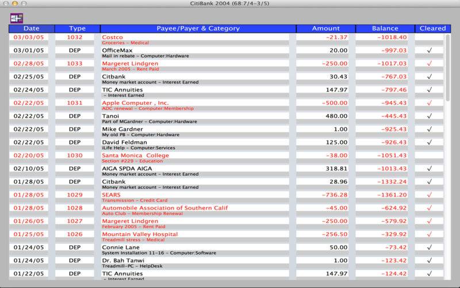Click the -736.28 amount cell
This screenshot has height=288, width=460.
335,195
